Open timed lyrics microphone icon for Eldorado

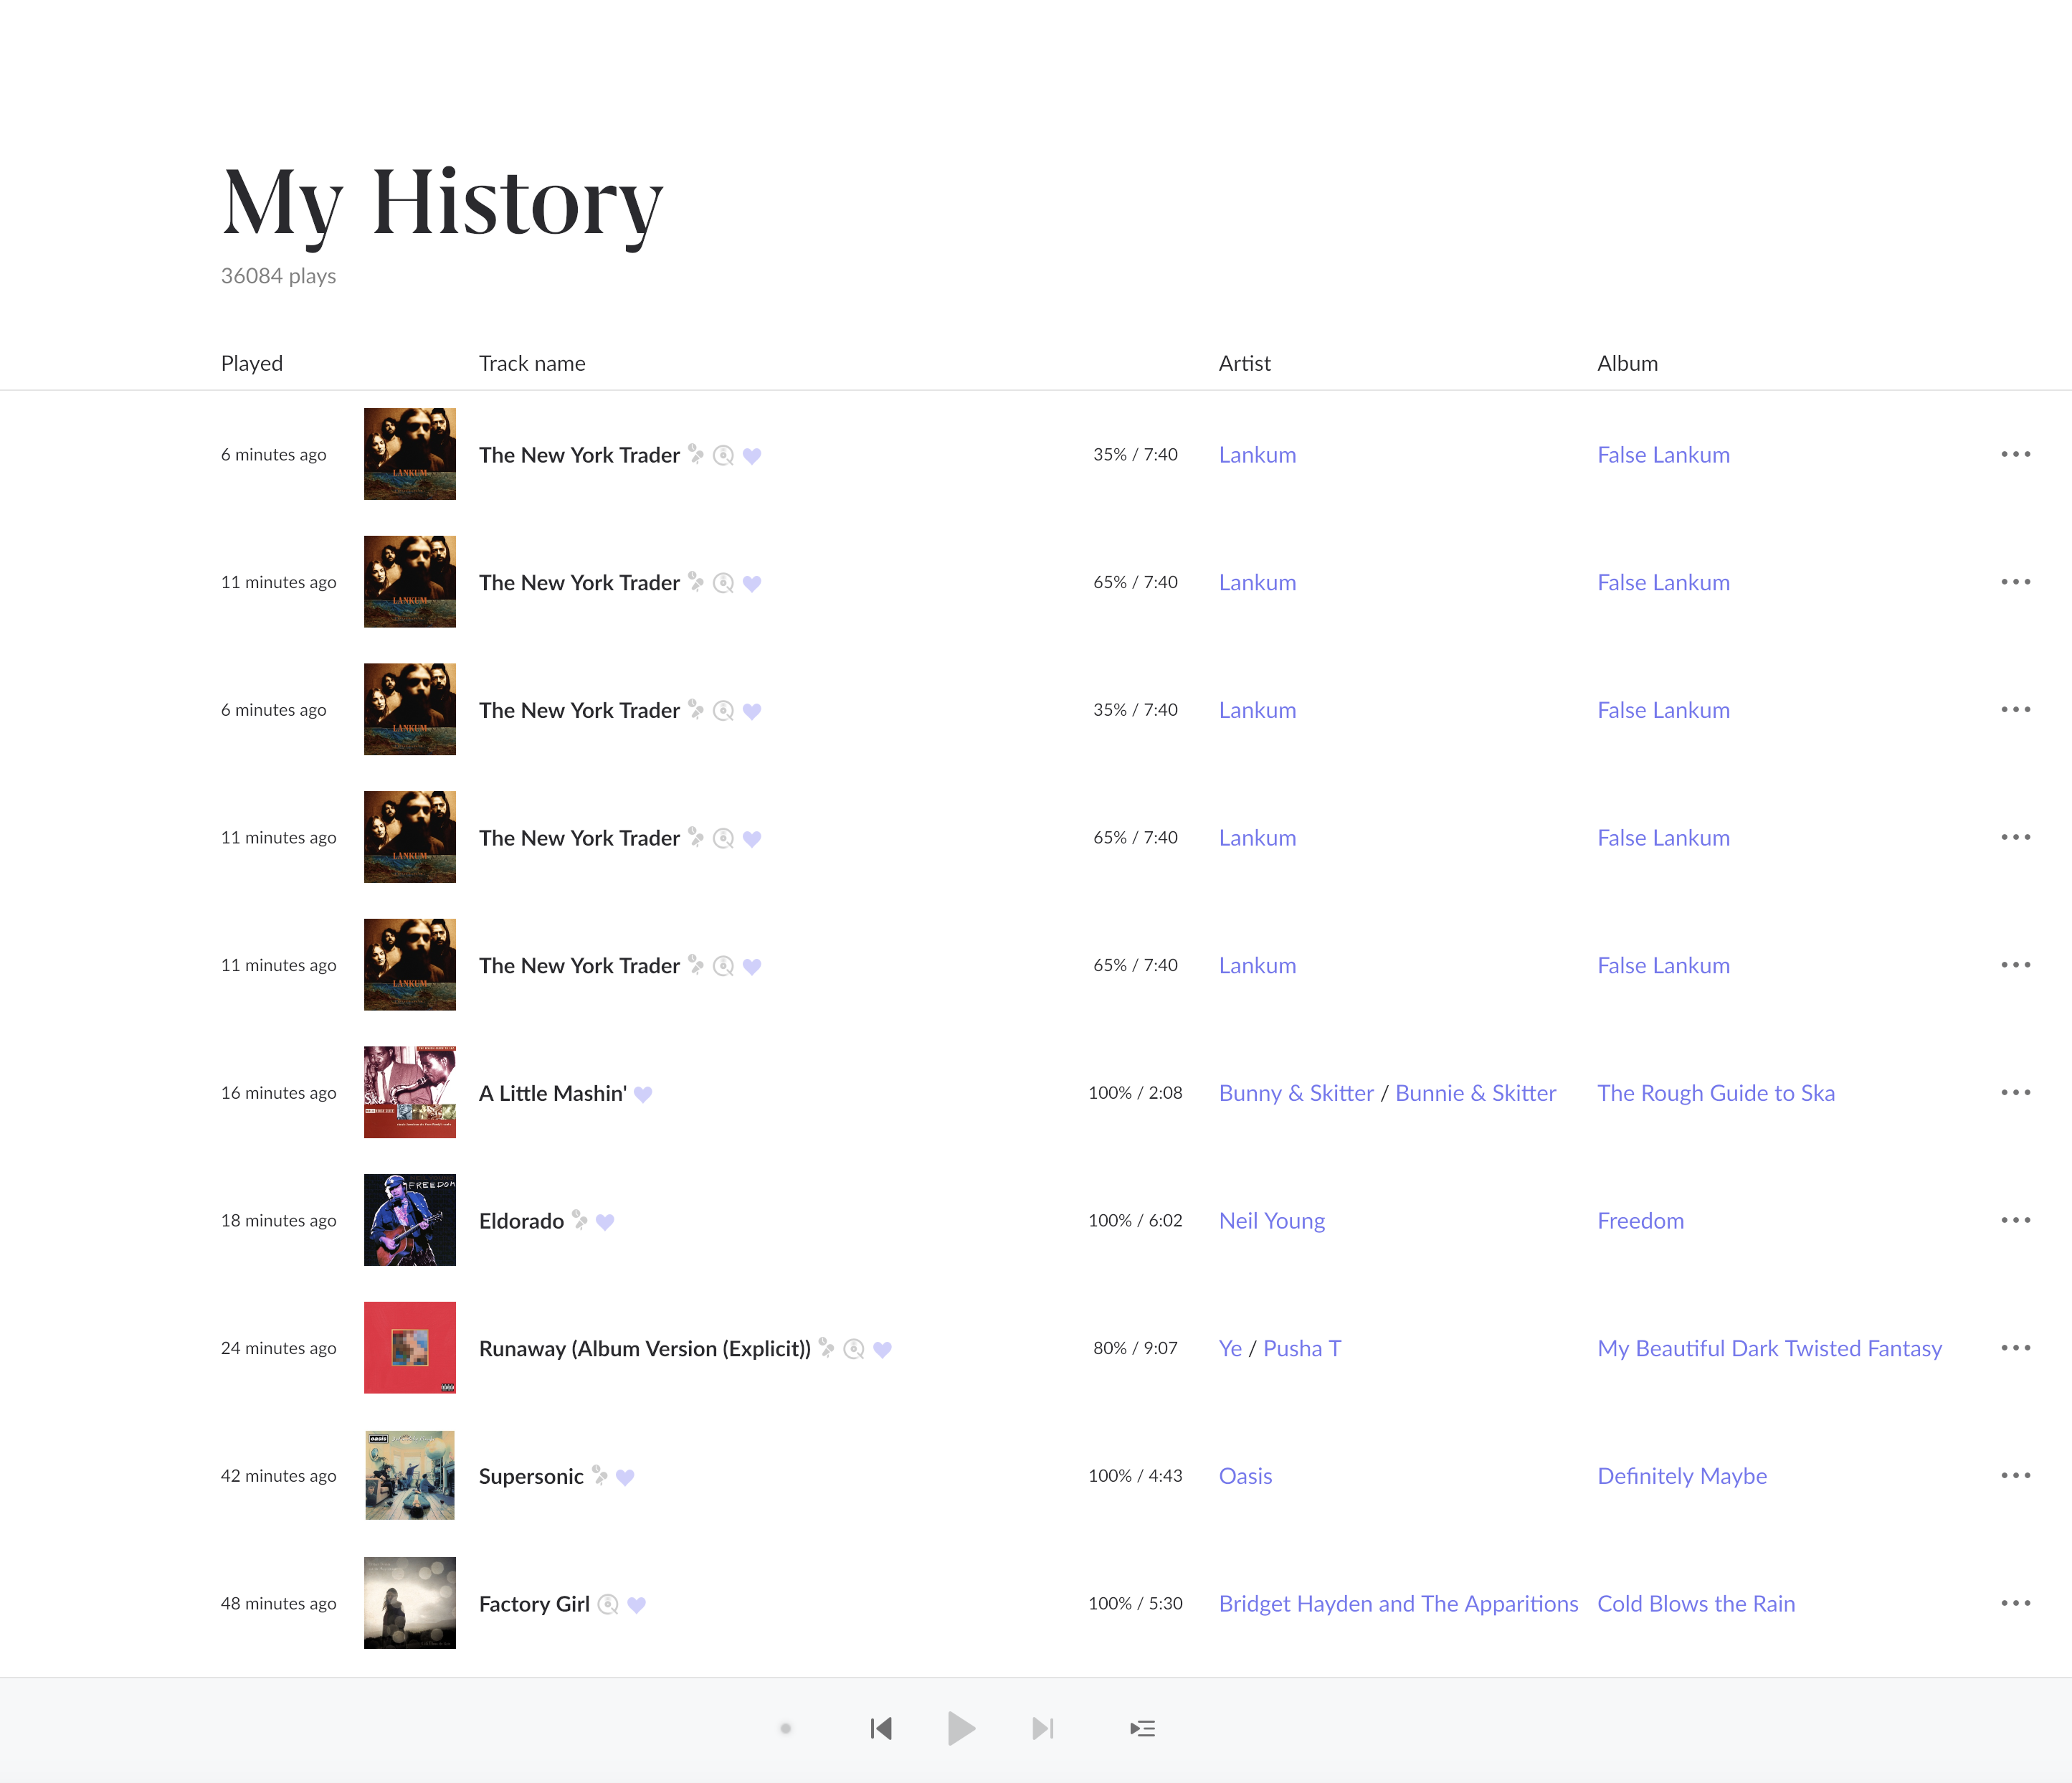[x=580, y=1220]
